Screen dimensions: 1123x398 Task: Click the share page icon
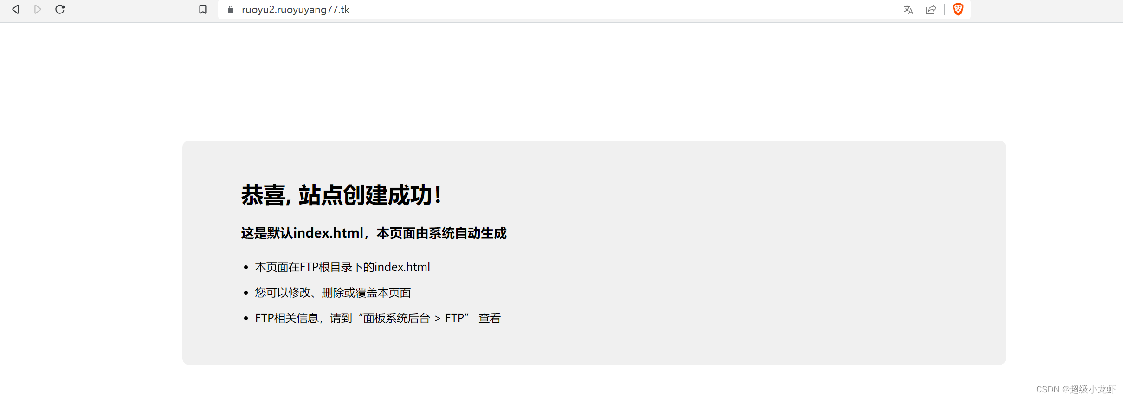point(931,10)
